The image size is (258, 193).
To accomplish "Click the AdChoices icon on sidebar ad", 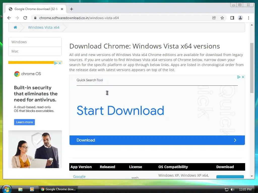I will click(56, 63).
